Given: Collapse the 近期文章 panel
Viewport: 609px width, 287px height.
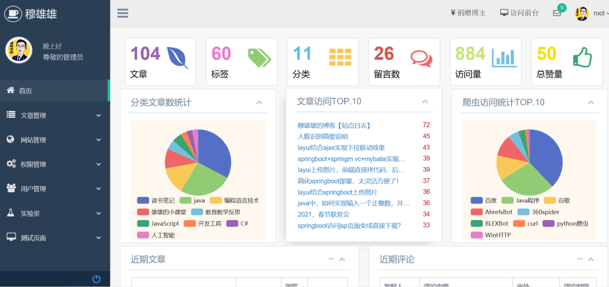Looking at the screenshot, I should [342, 259].
